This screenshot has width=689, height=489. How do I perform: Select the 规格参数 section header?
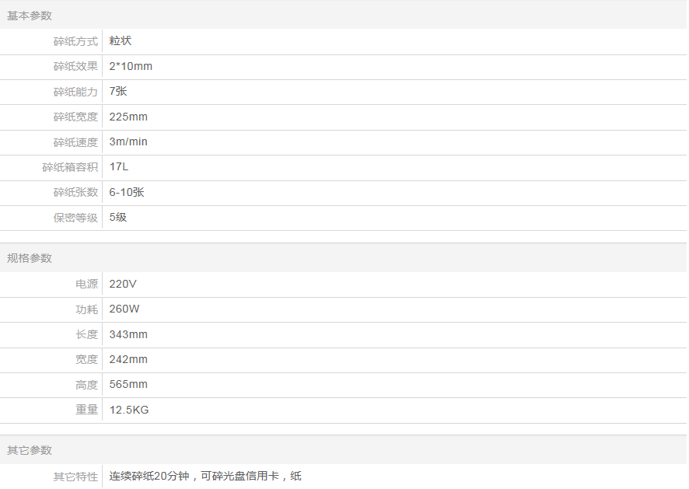pyautogui.click(x=30, y=258)
